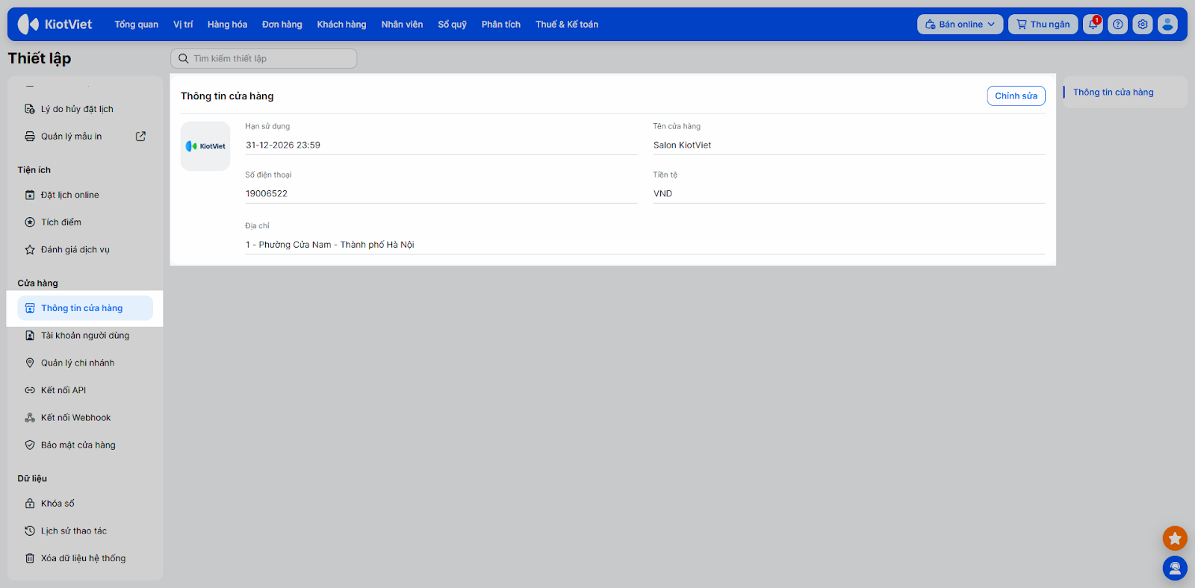Open the Thuế & Kế toán menu
The width and height of the screenshot is (1195, 588).
pos(567,25)
